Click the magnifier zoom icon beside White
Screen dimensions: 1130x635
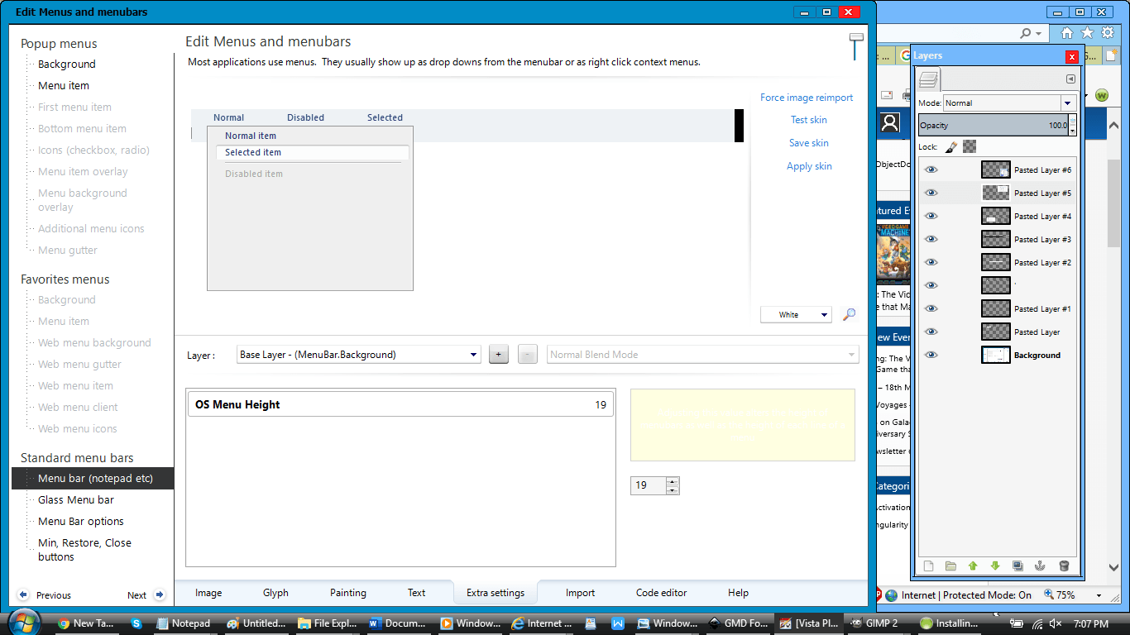(x=849, y=314)
